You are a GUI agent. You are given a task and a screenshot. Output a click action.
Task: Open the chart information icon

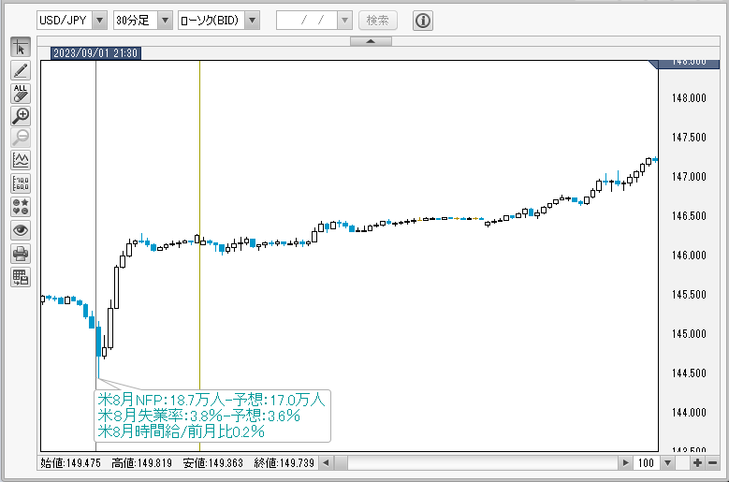coord(423,21)
